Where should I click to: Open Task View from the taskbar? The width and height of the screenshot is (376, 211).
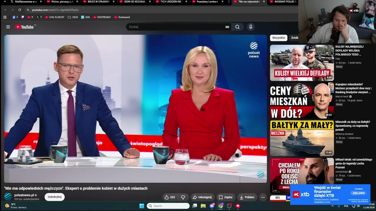(194, 206)
